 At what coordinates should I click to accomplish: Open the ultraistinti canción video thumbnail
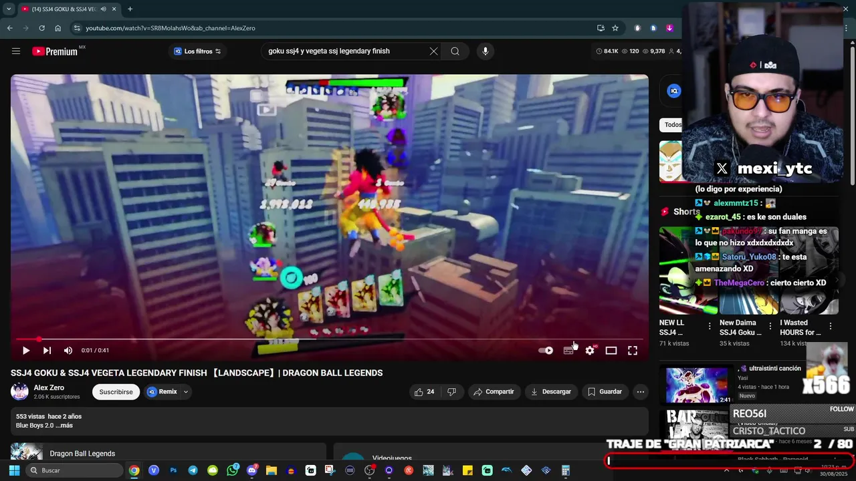point(696,385)
